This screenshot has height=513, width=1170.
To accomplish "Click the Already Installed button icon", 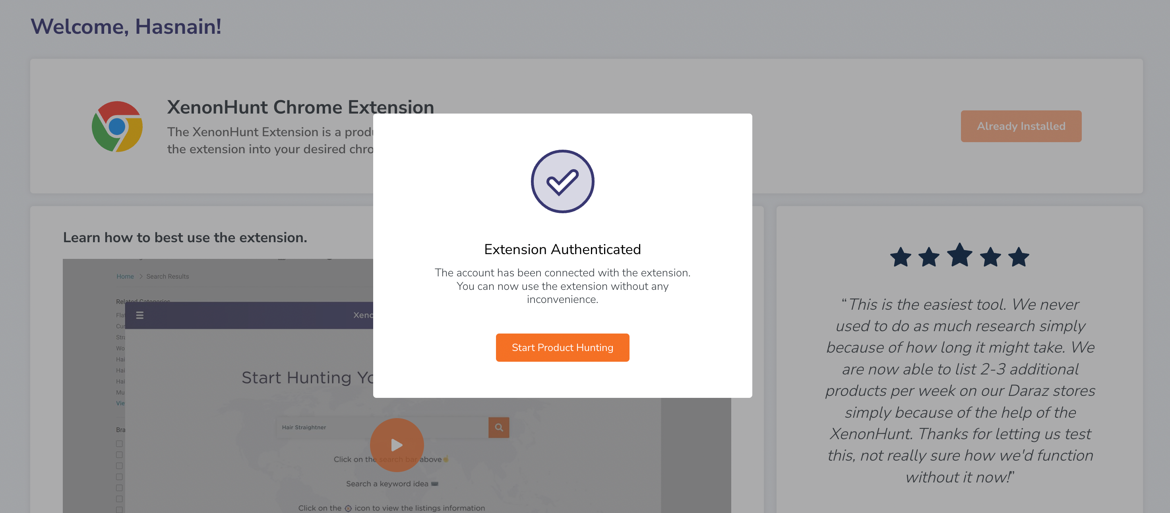I will (x=1021, y=126).
